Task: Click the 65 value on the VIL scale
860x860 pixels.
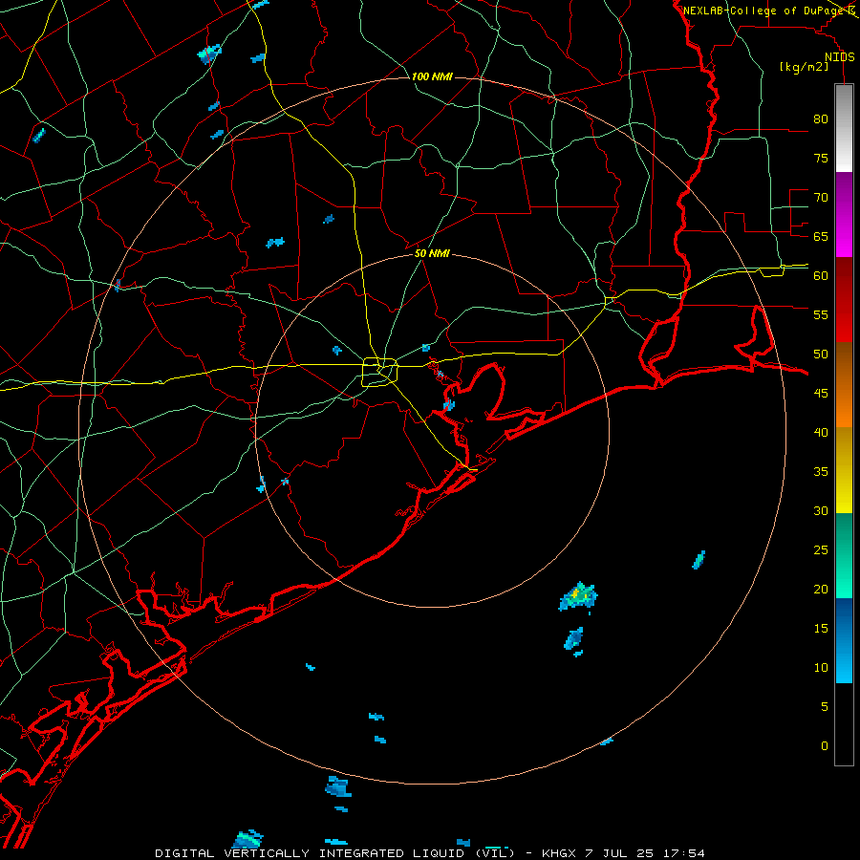Action: click(x=821, y=236)
